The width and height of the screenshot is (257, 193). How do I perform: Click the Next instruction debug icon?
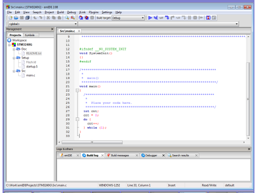pos(178,18)
